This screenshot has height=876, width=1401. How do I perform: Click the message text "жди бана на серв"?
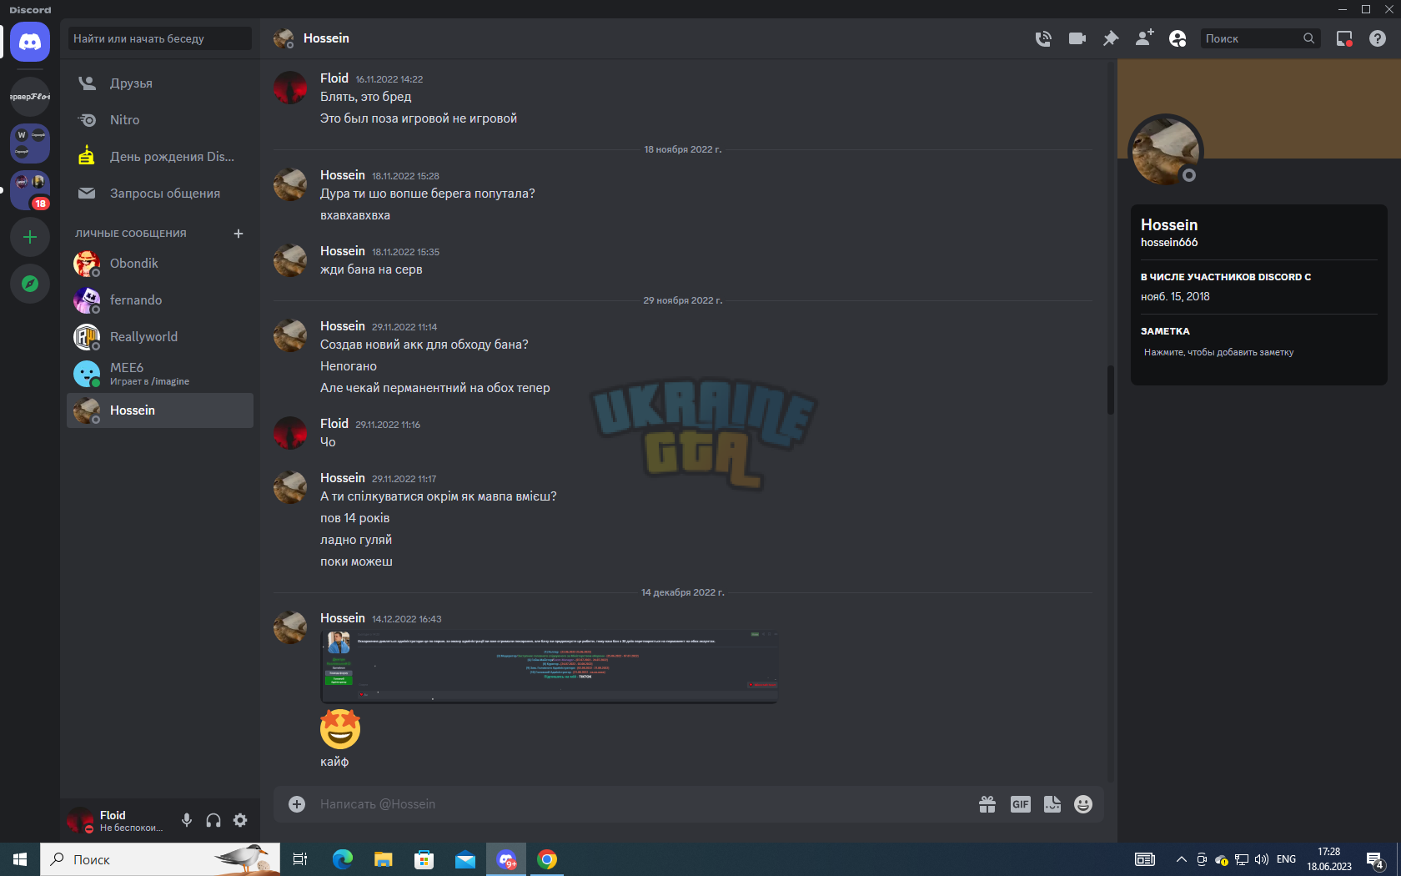pos(371,269)
